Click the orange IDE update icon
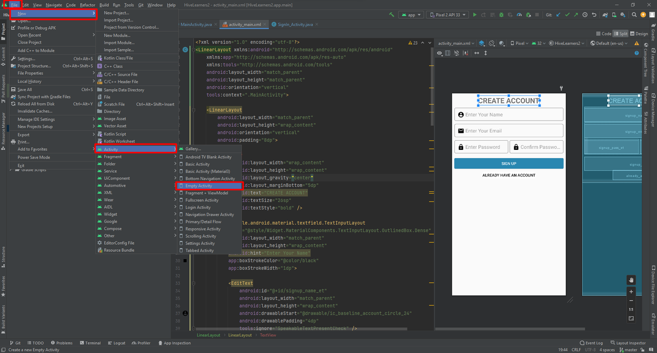657x353 pixels. pyautogui.click(x=643, y=15)
